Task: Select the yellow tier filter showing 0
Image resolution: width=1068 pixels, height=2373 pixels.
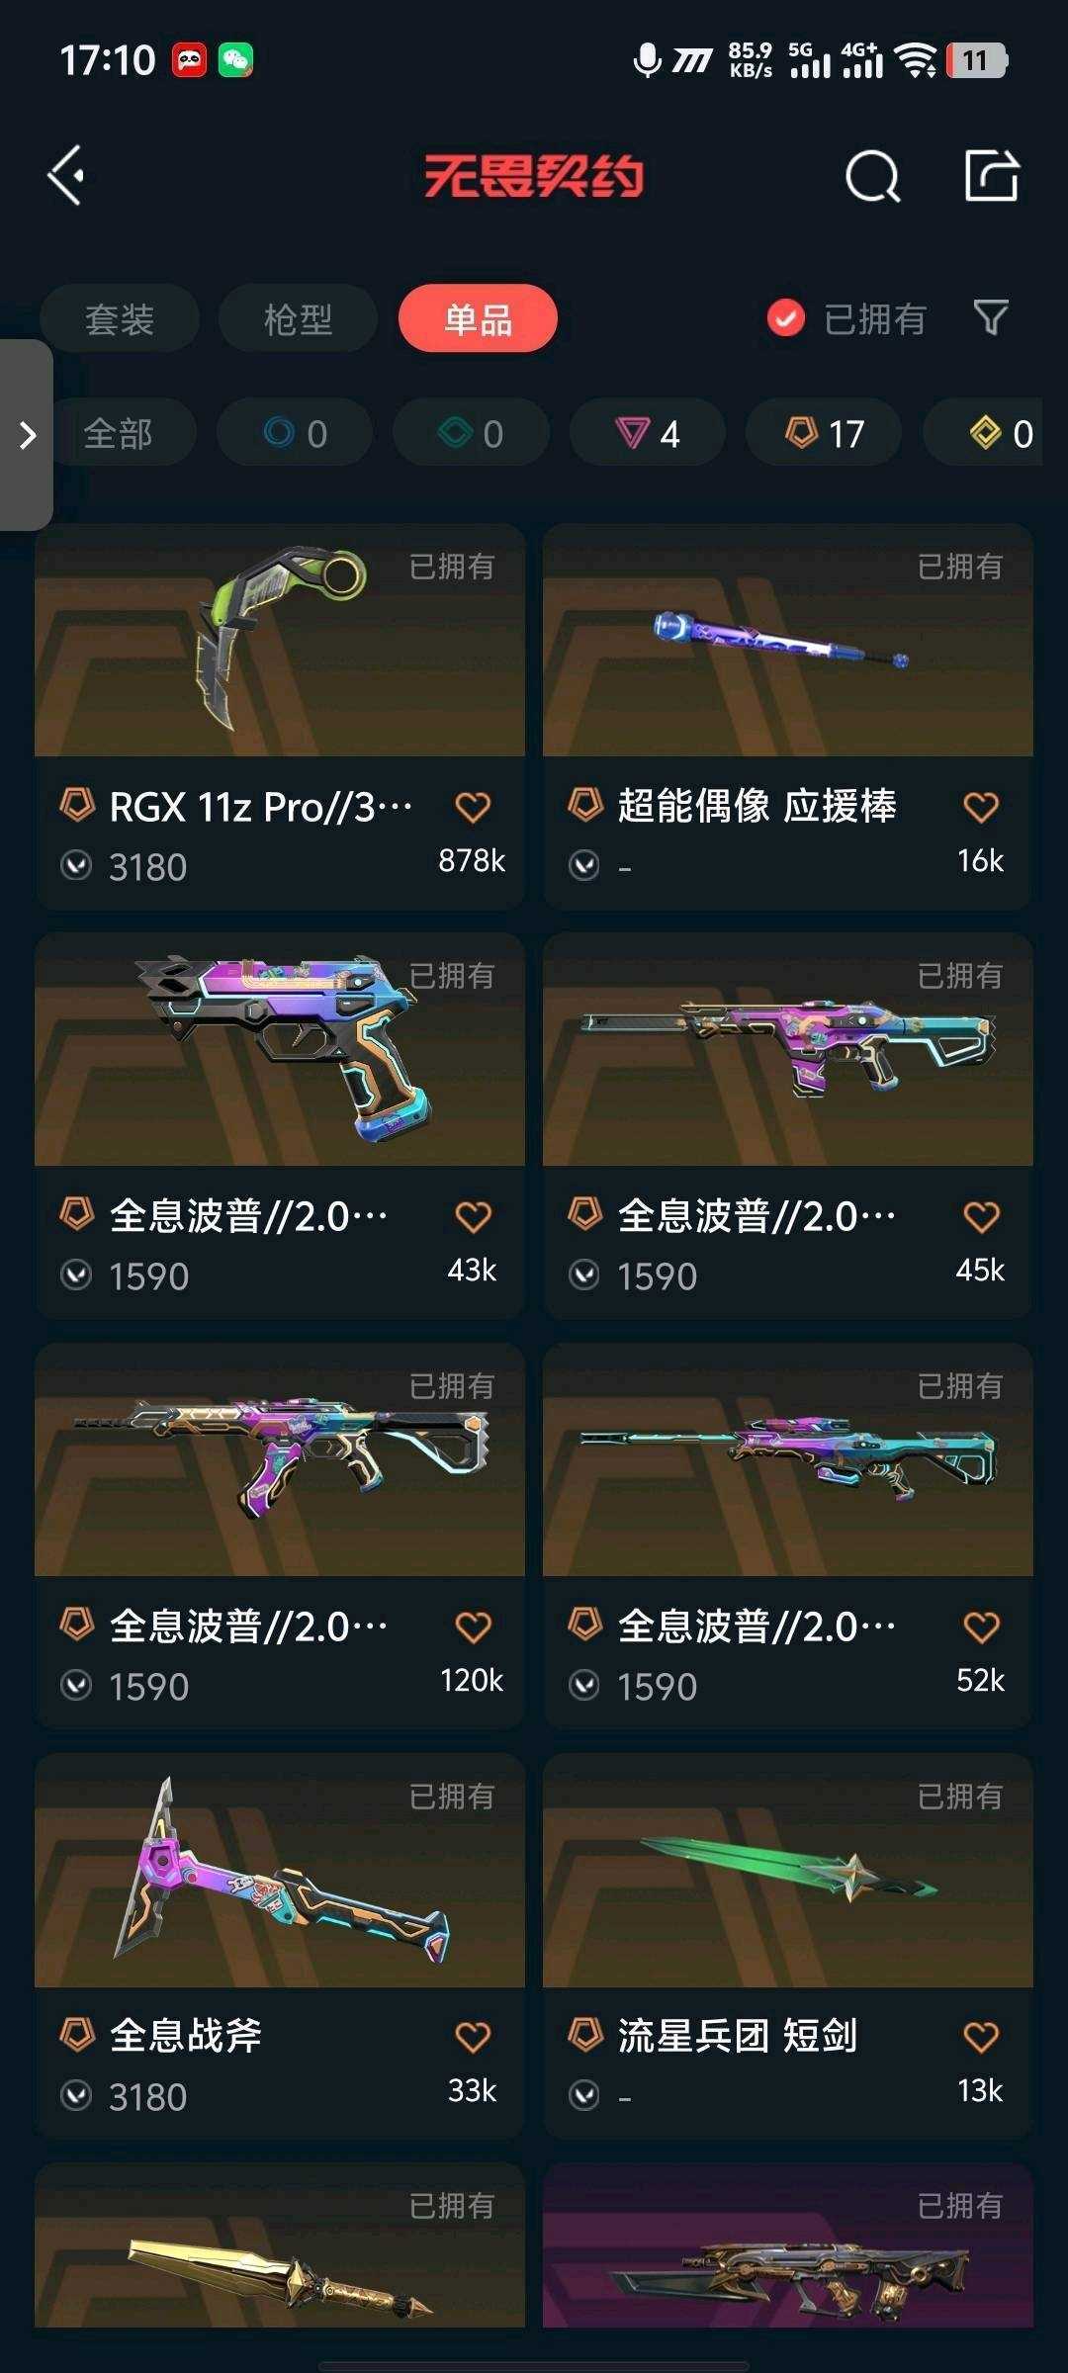Action: 999,433
